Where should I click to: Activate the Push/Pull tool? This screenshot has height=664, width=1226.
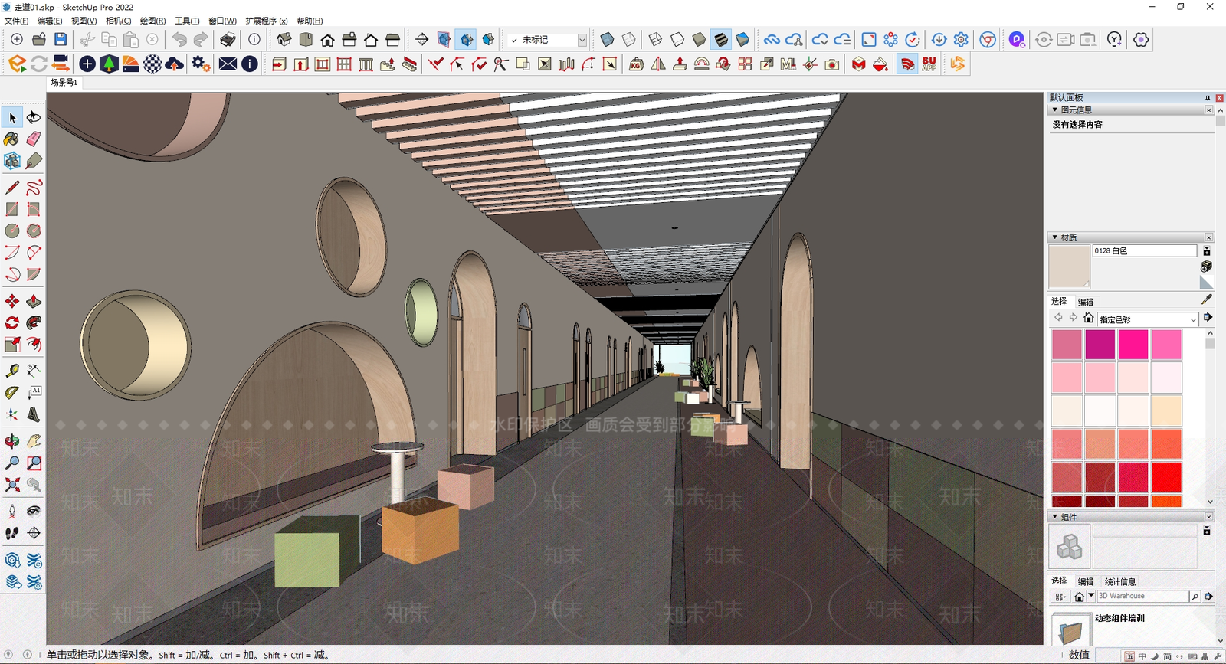tap(34, 301)
